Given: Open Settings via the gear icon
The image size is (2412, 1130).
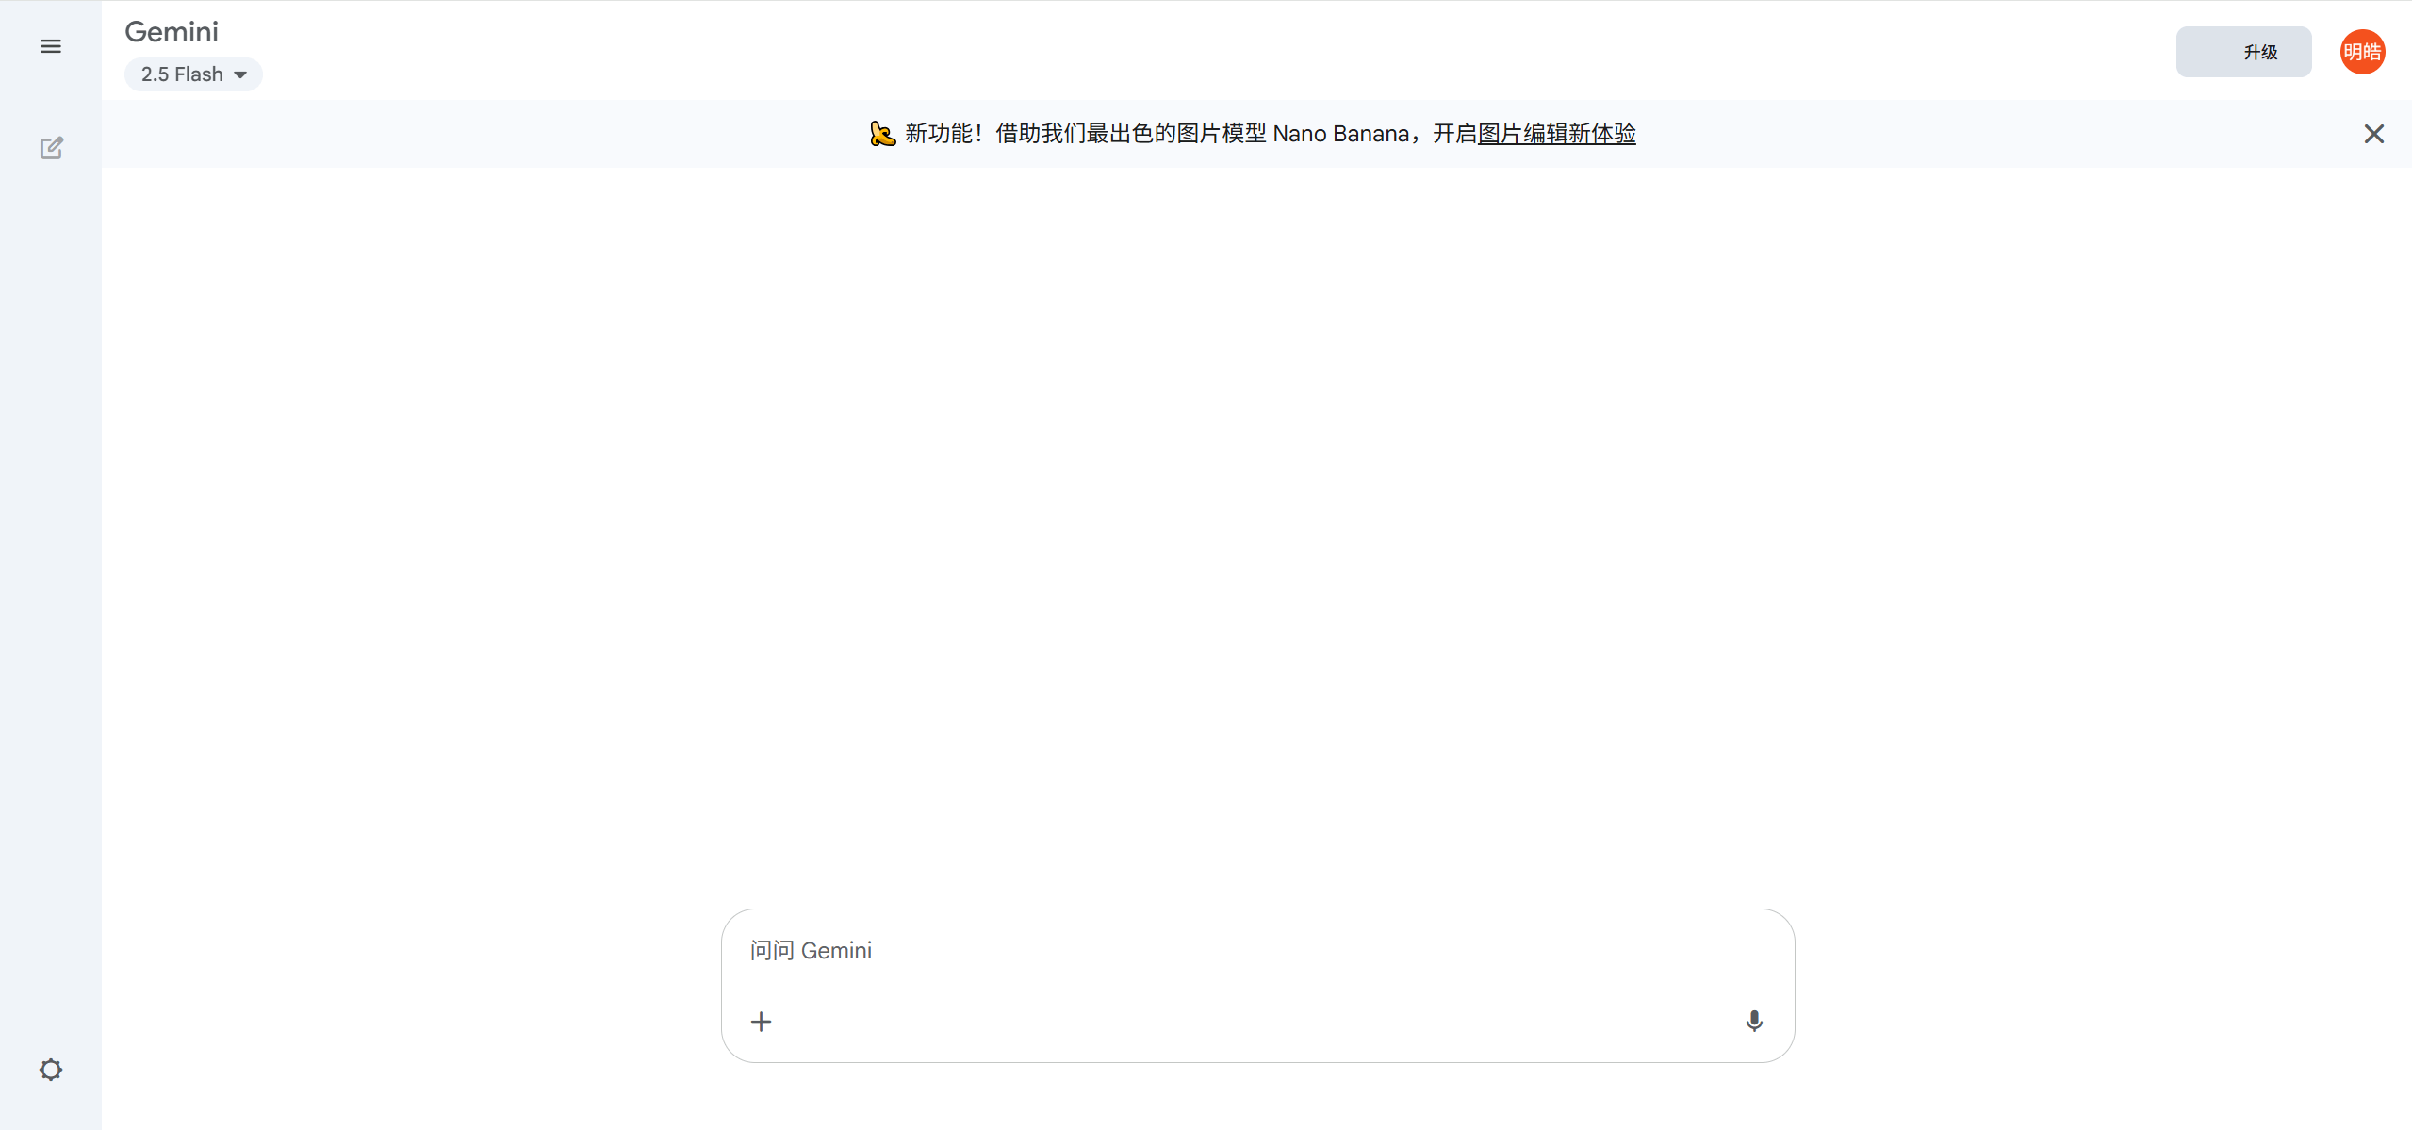Looking at the screenshot, I should (51, 1070).
